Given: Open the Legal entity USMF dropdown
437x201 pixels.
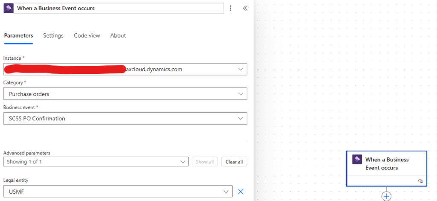Looking at the screenshot, I should 118,192.
